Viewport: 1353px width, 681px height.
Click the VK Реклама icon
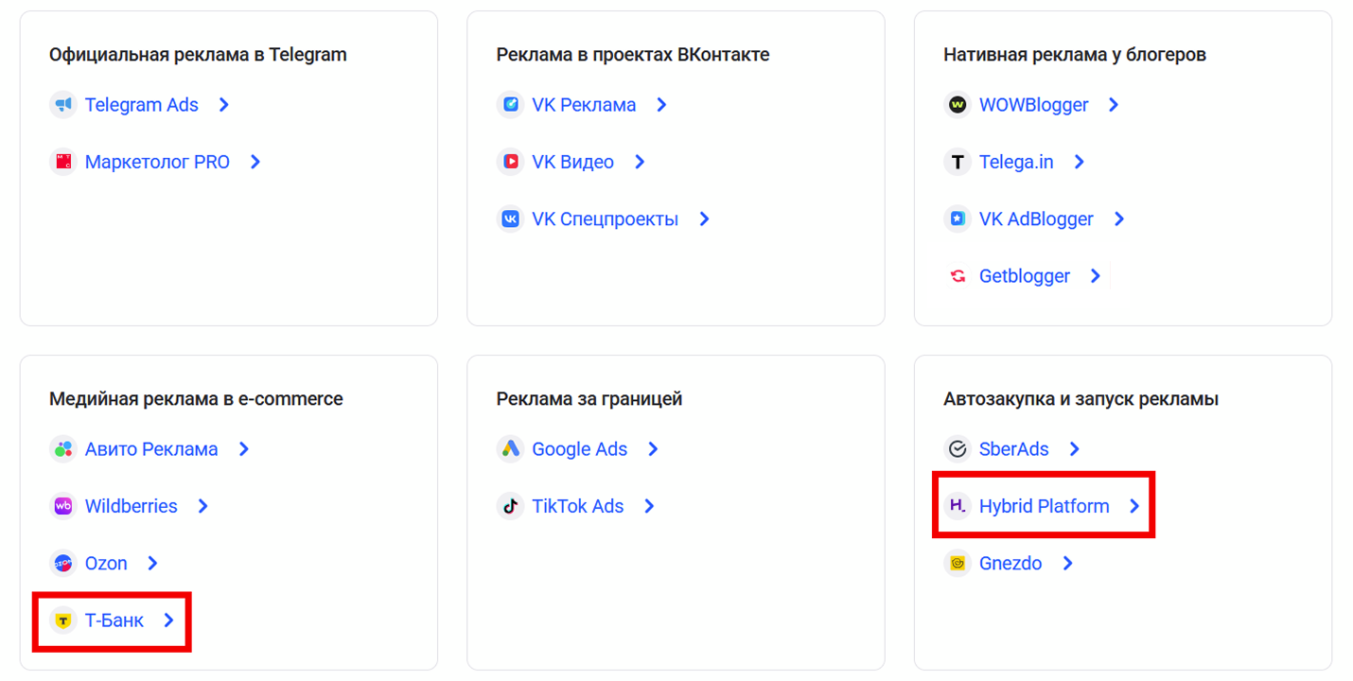coord(510,105)
